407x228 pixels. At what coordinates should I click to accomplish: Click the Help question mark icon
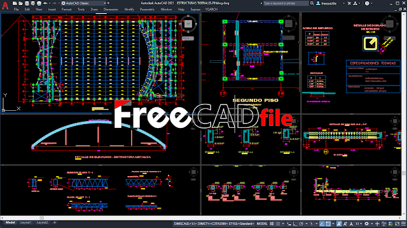pyautogui.click(x=367, y=3)
